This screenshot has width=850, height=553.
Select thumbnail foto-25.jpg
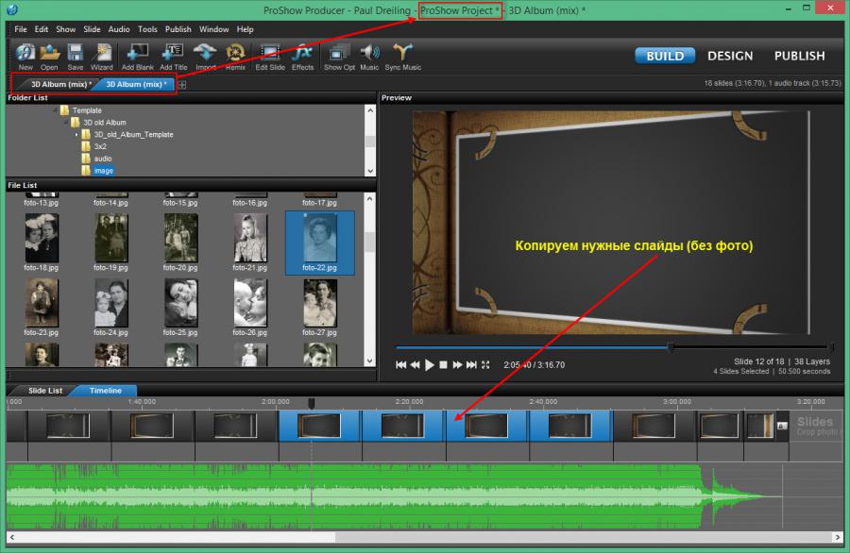click(180, 307)
